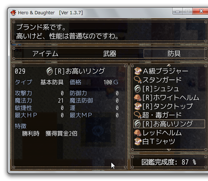Click the スタンガード necklace icon
Viewport: 208px width, 181px height.
138,80
